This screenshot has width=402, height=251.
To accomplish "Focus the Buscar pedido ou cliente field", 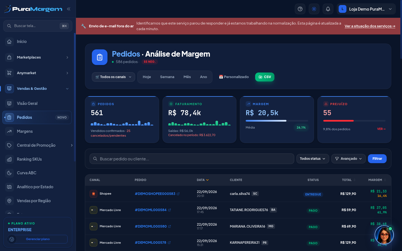I will pos(192,159).
